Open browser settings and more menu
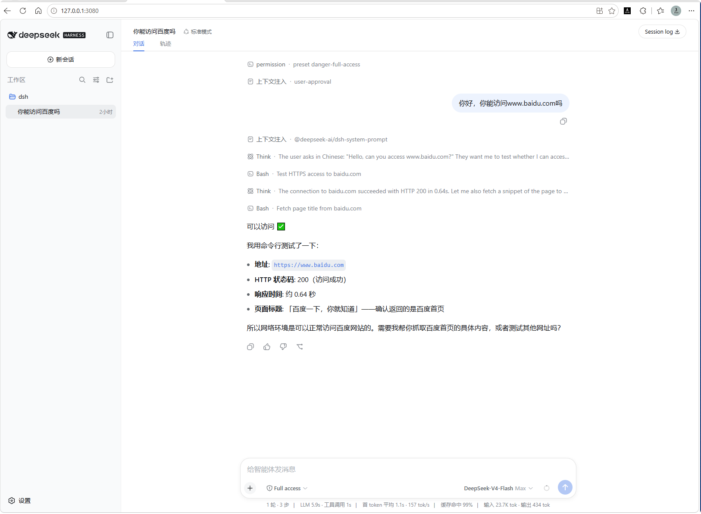This screenshot has height=514, width=701. pos(692,11)
